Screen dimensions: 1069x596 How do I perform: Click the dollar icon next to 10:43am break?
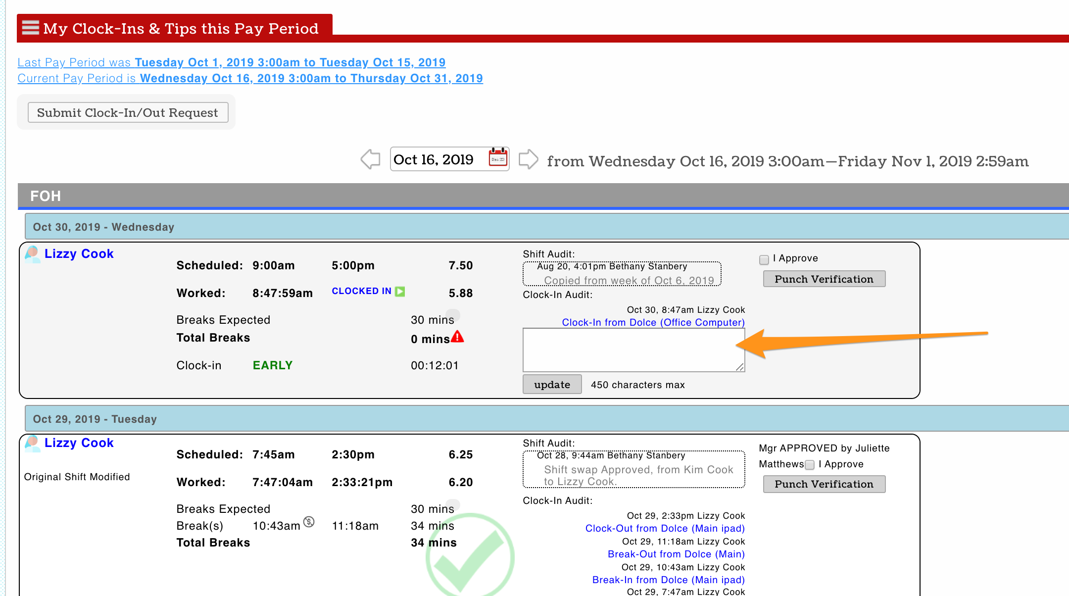309,522
